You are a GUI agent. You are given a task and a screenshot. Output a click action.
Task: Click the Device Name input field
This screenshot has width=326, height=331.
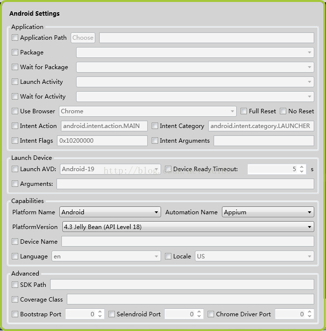tap(188, 241)
